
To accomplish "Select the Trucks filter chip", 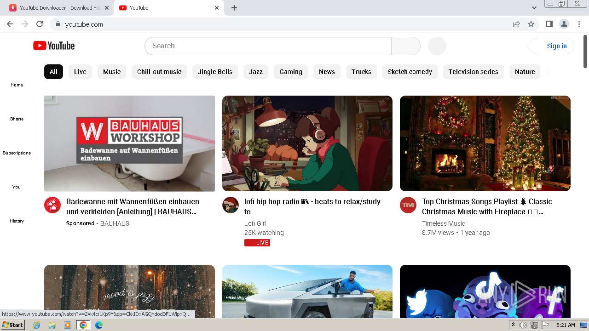I will pyautogui.click(x=361, y=72).
